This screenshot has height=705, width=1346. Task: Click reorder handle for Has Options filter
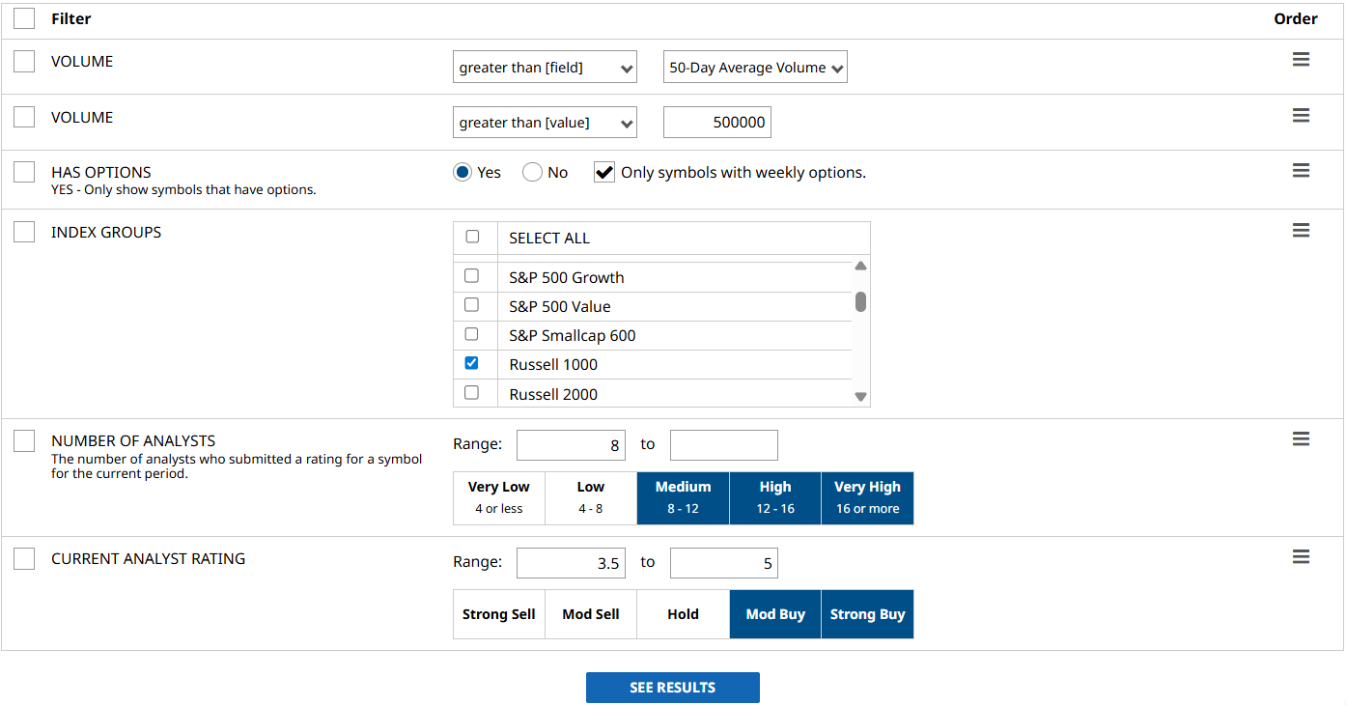coord(1301,171)
